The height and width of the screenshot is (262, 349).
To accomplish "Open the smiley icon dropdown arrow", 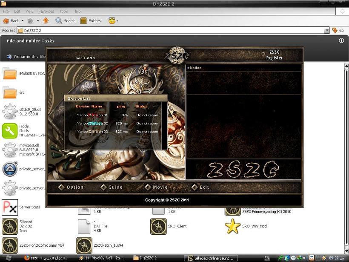I will tap(117, 21).
